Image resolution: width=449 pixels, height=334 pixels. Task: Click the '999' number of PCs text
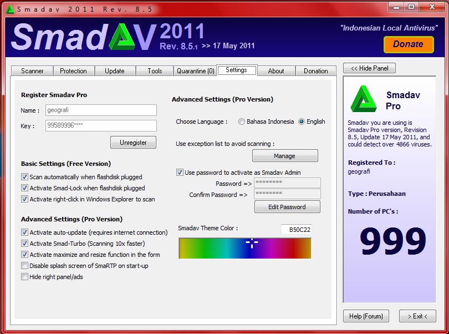[x=392, y=241]
